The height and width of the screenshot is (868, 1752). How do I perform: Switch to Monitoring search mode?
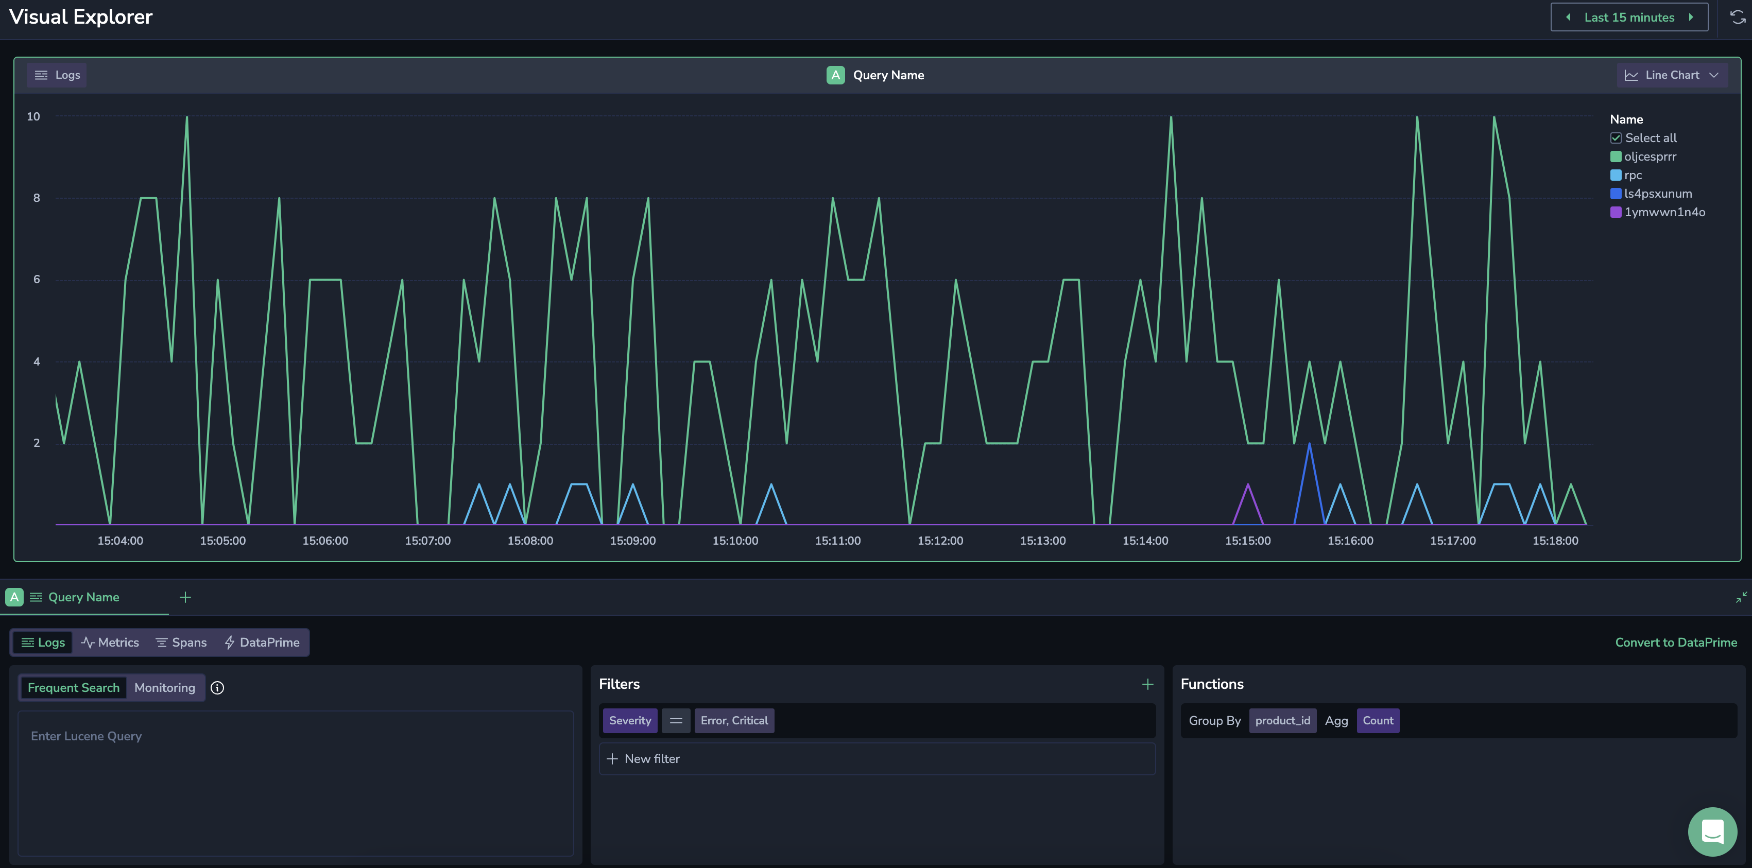[x=165, y=688]
